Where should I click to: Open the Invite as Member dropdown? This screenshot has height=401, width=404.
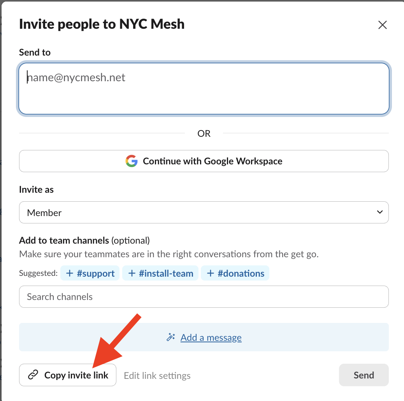coord(204,213)
